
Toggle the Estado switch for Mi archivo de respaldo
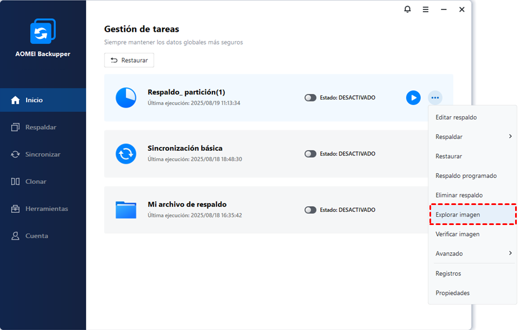pyautogui.click(x=310, y=210)
